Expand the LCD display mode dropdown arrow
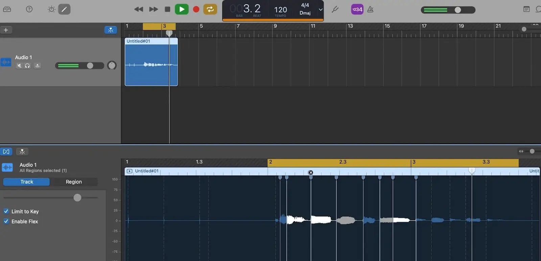The height and width of the screenshot is (261, 541). point(321,10)
